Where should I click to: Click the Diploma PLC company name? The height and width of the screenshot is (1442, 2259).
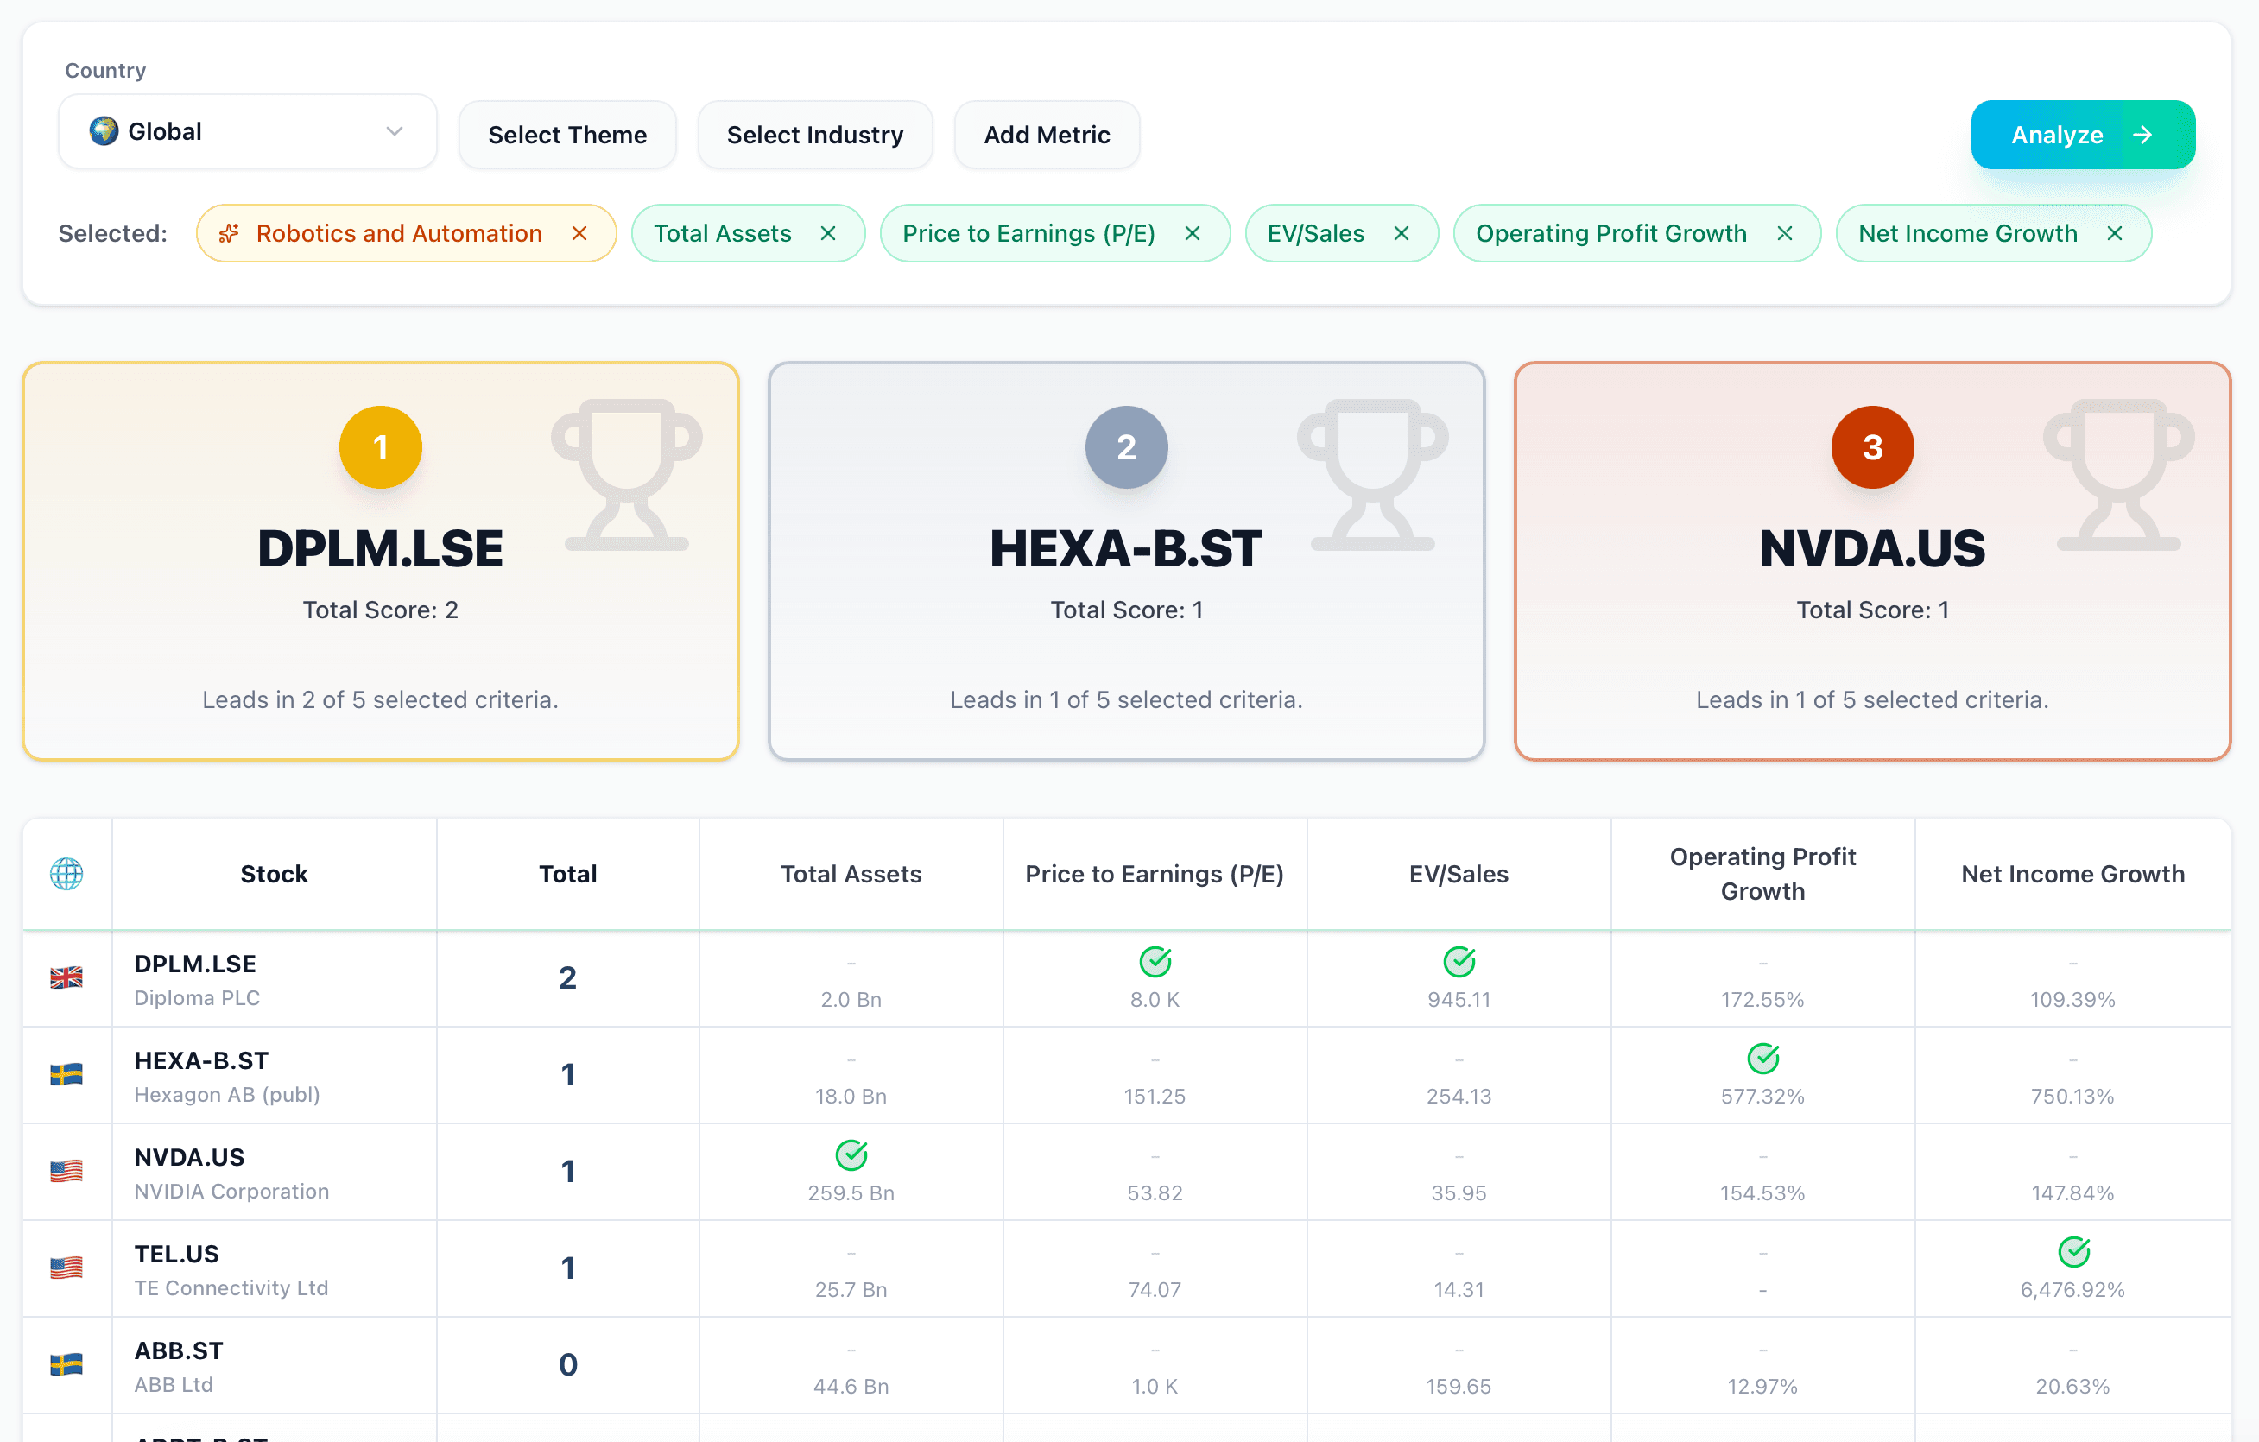coord(197,997)
